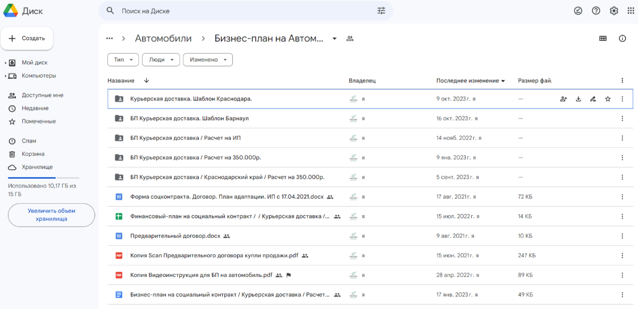638x309 pixels.
Task: Go to Недавние in sidebar
Action: click(x=35, y=108)
